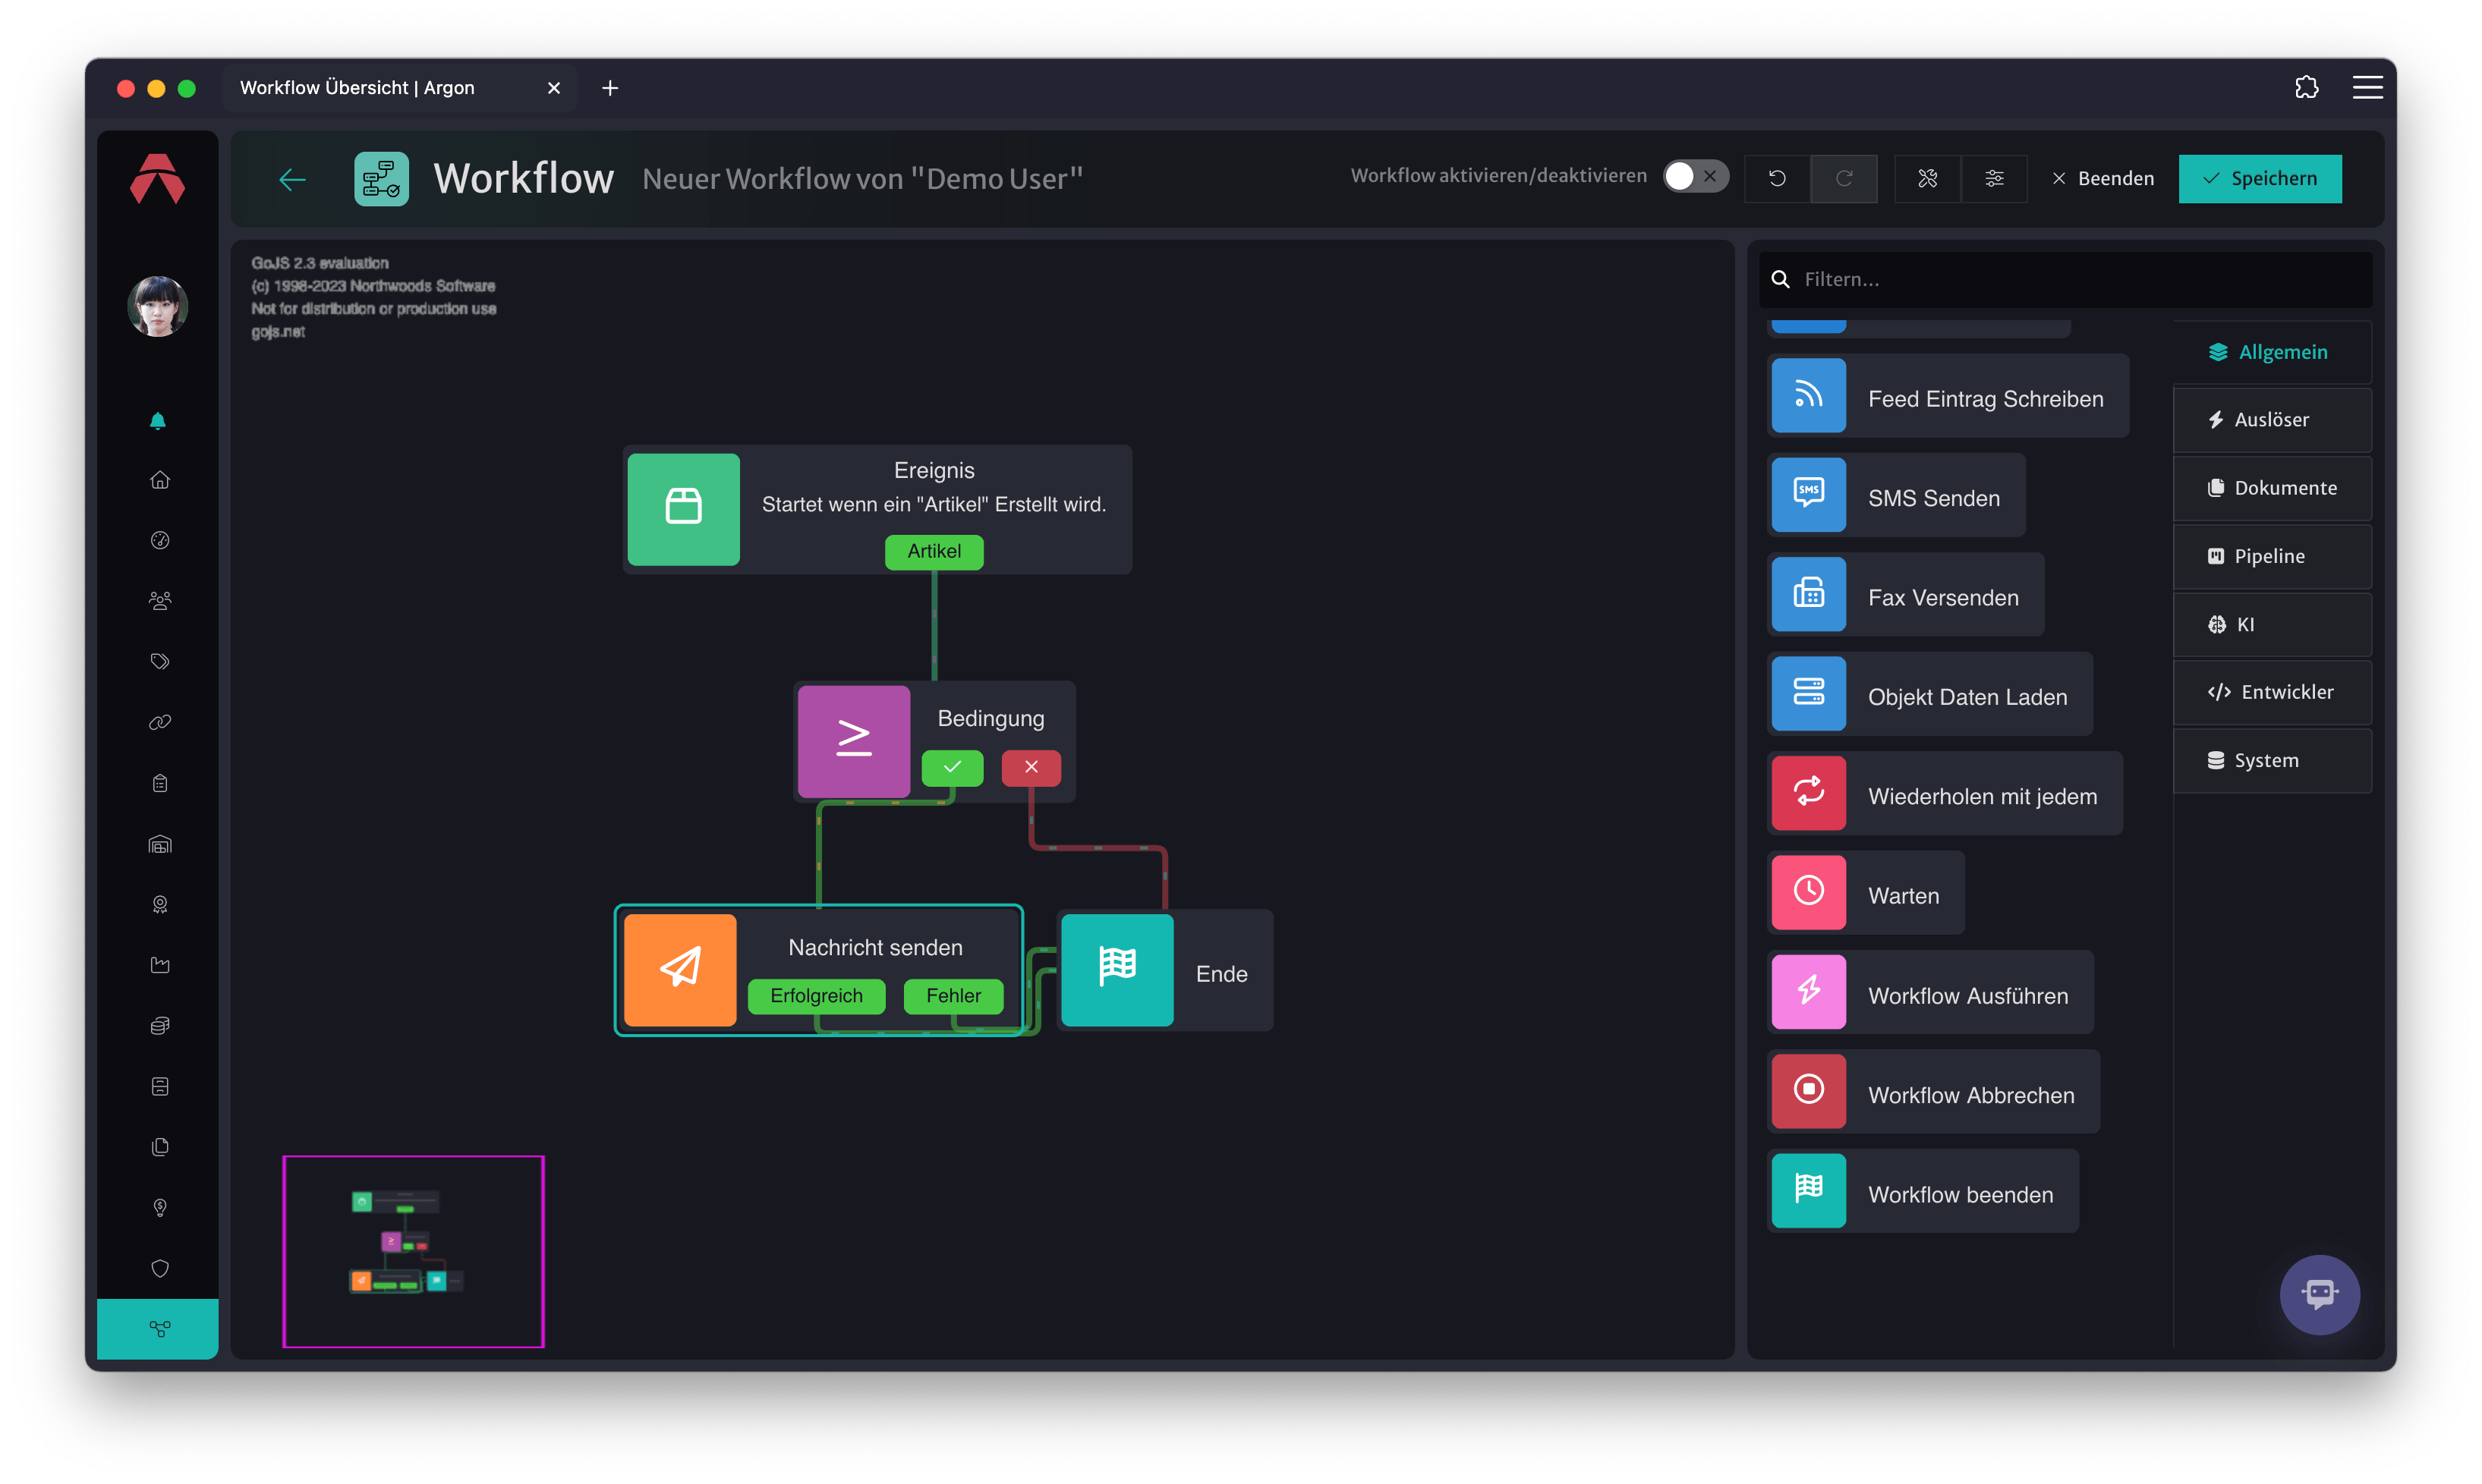
Task: Close the Workflow Übersicht browser tab
Action: pos(553,88)
